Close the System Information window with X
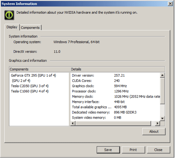175x158 pixels. (170, 4)
